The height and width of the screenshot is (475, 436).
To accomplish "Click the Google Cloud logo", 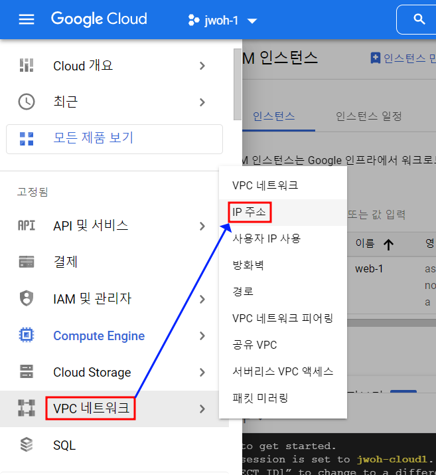I will pos(99,19).
